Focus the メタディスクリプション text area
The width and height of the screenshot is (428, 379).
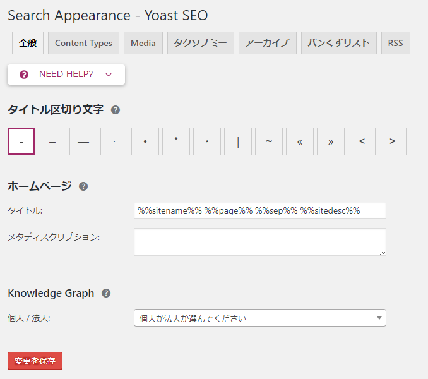pos(260,242)
